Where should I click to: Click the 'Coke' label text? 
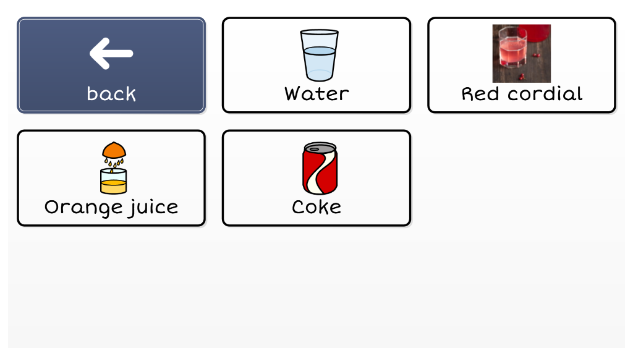316,207
